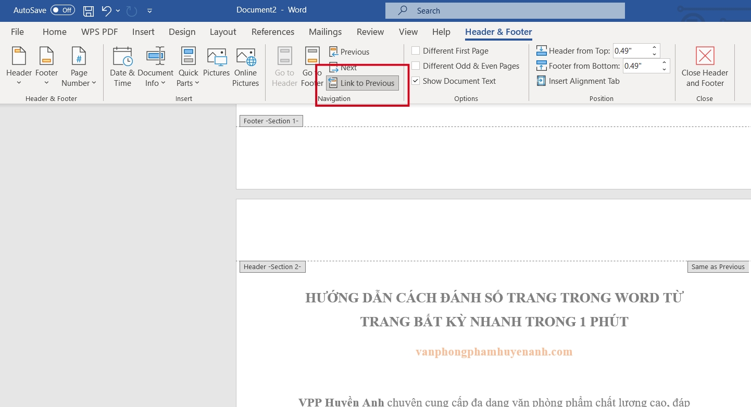This screenshot has height=407, width=751.
Task: Expand Page Number dropdown chevron
Action: pos(94,83)
